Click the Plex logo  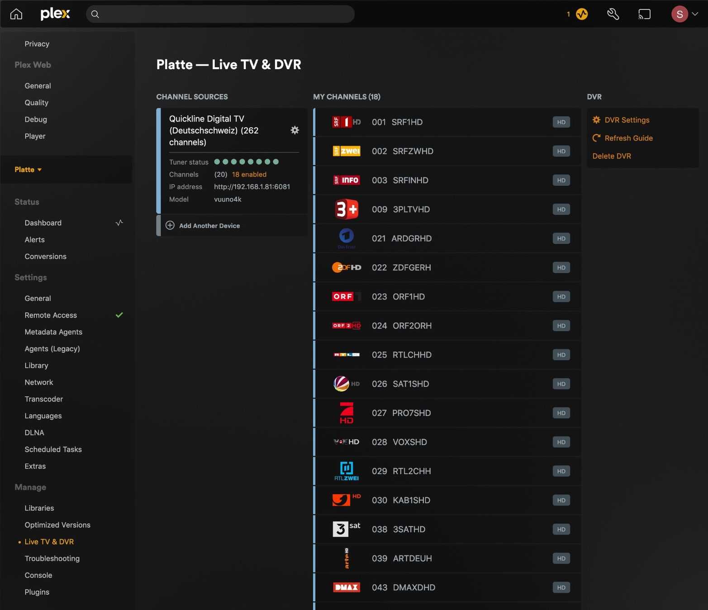pos(55,14)
